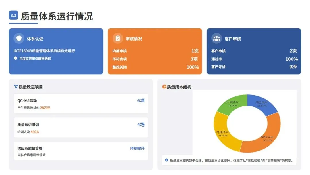Image resolution: width=310 pixels, height=175 pixels.
Task: Click the 质量体系运行情况 page title
Action: 57,16
